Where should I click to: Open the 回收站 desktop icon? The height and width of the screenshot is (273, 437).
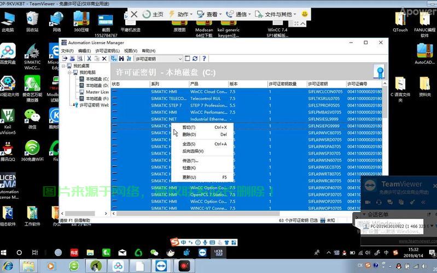click(x=32, y=22)
